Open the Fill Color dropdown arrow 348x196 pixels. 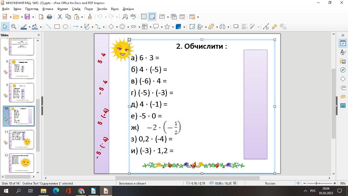point(41,27)
